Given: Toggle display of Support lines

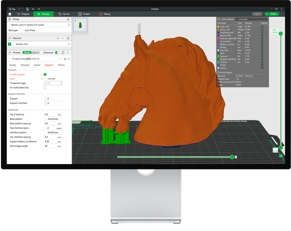Looking at the screenshot, I should pyautogui.click(x=262, y=56).
